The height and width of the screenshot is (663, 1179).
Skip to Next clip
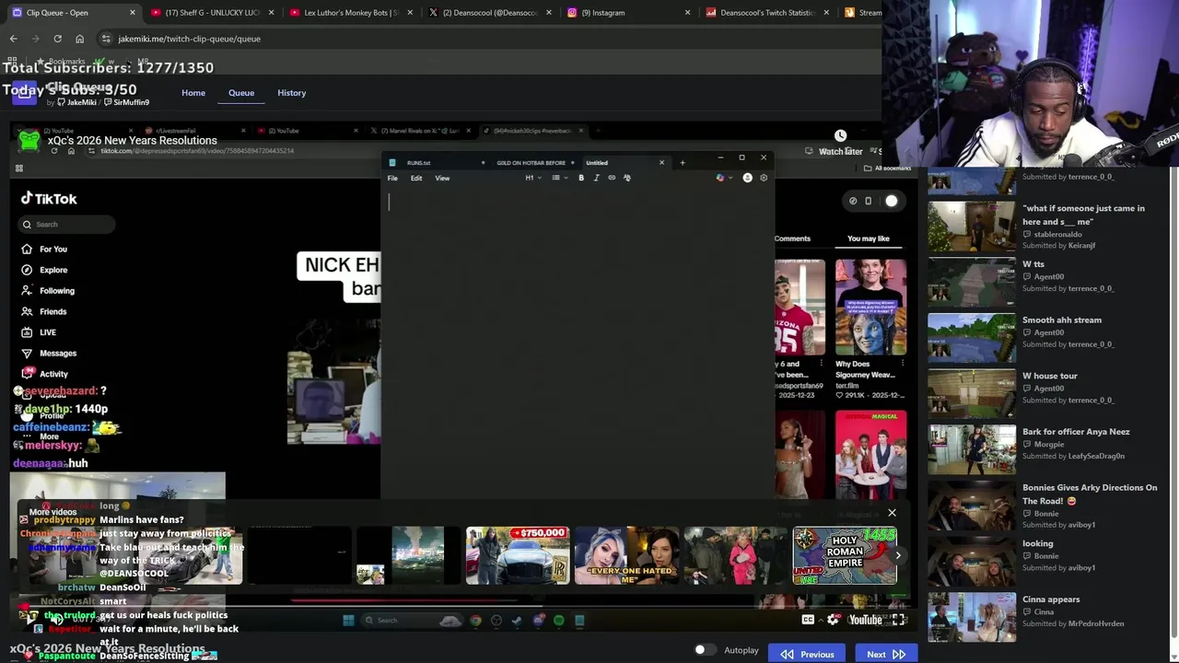[886, 654]
